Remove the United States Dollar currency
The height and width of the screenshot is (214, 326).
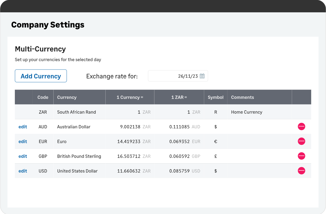pyautogui.click(x=301, y=171)
